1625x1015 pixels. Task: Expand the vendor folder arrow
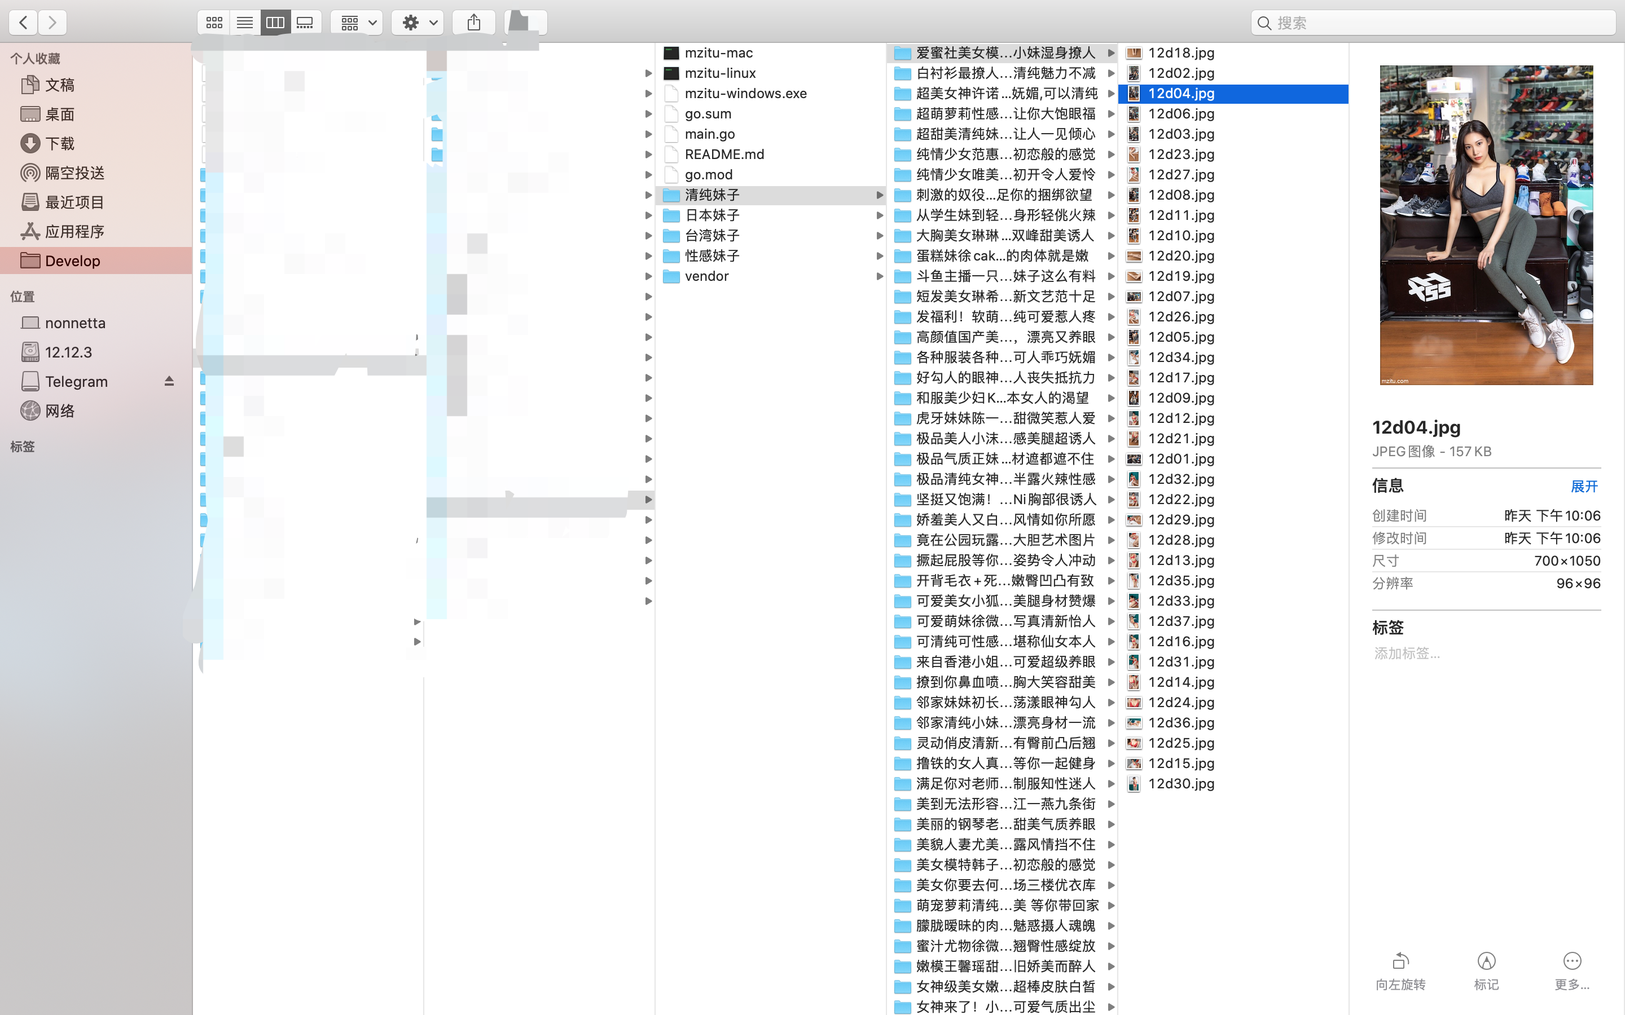pyautogui.click(x=879, y=276)
